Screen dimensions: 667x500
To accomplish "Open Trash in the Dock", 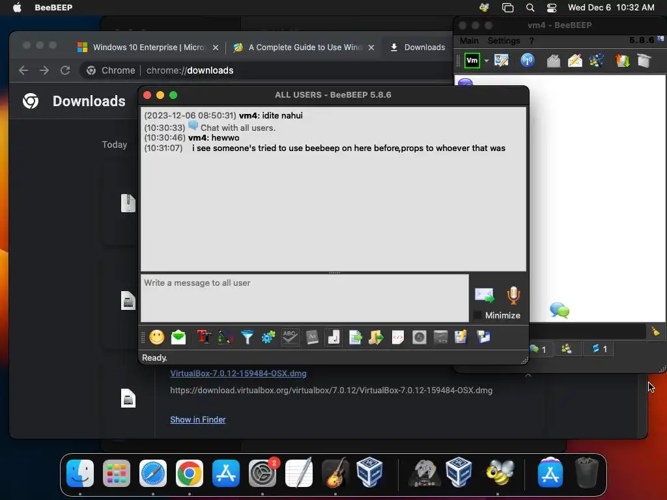I will (x=587, y=473).
